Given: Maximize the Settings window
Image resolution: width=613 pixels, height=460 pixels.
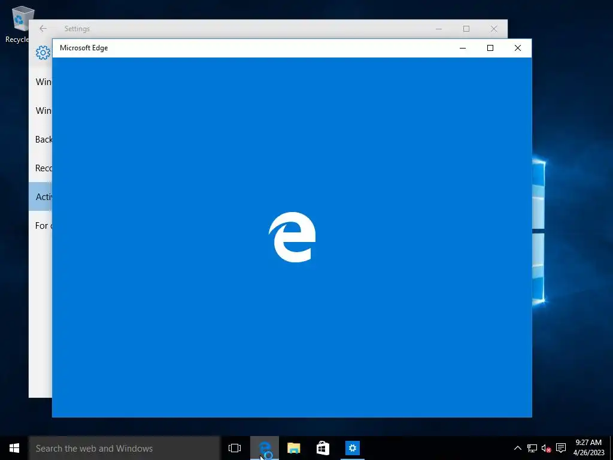Looking at the screenshot, I should 466,29.
